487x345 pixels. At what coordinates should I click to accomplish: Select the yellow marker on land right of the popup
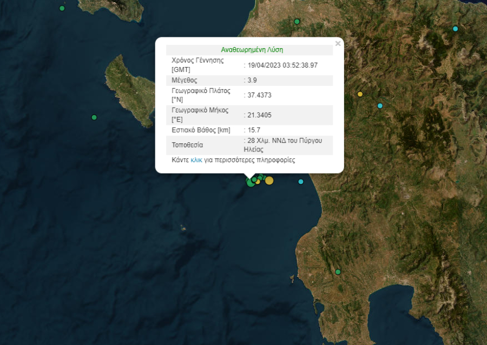[360, 94]
